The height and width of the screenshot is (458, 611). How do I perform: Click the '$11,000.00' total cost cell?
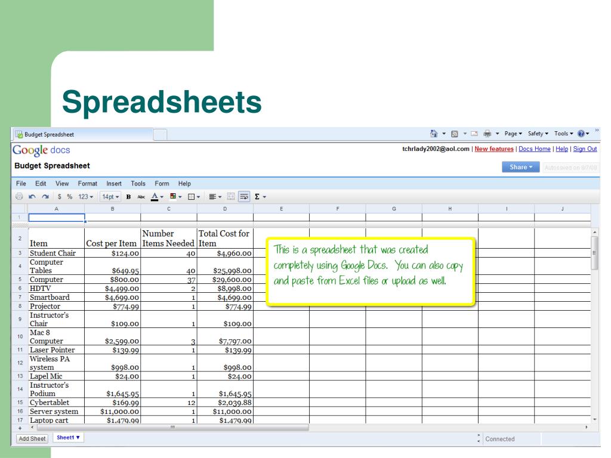point(225,411)
